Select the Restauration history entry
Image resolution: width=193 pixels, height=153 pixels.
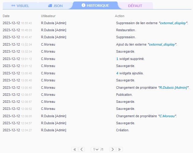point(126,30)
